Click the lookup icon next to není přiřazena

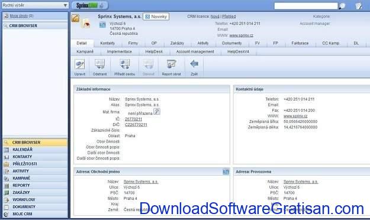pos(157,111)
